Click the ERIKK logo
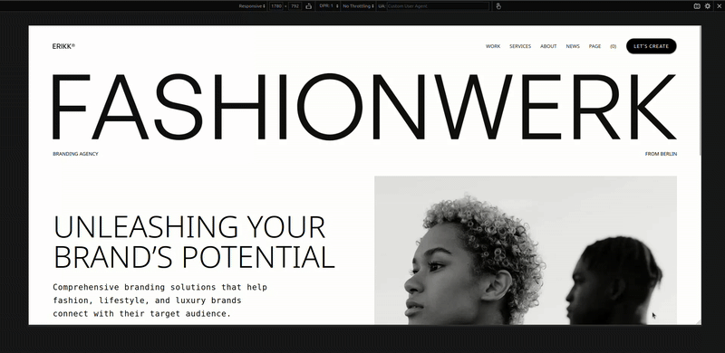The image size is (725, 353). coord(63,46)
